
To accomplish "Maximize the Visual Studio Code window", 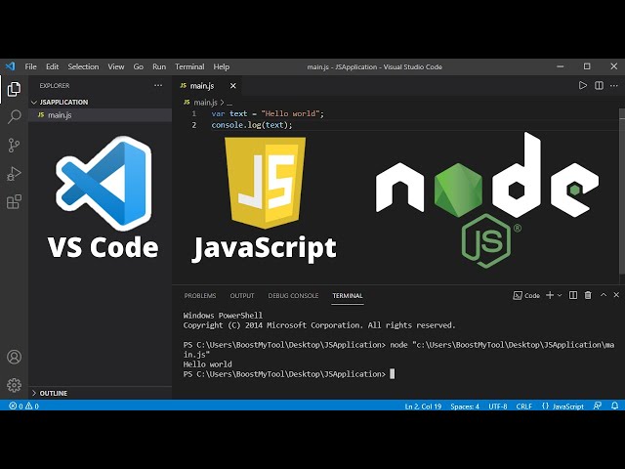I will [587, 66].
